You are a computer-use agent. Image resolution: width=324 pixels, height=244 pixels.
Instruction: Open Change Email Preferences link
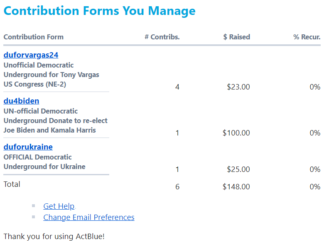click(x=88, y=217)
